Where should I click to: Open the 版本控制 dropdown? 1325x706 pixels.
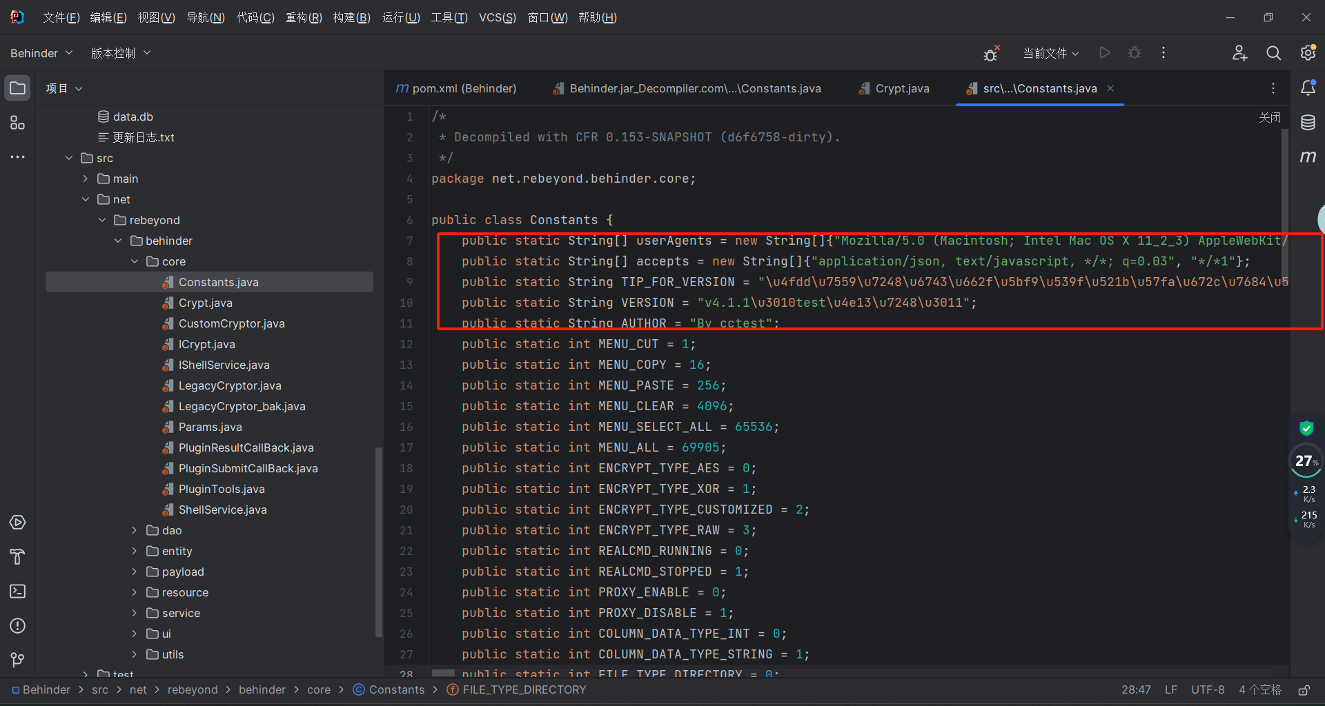point(121,53)
